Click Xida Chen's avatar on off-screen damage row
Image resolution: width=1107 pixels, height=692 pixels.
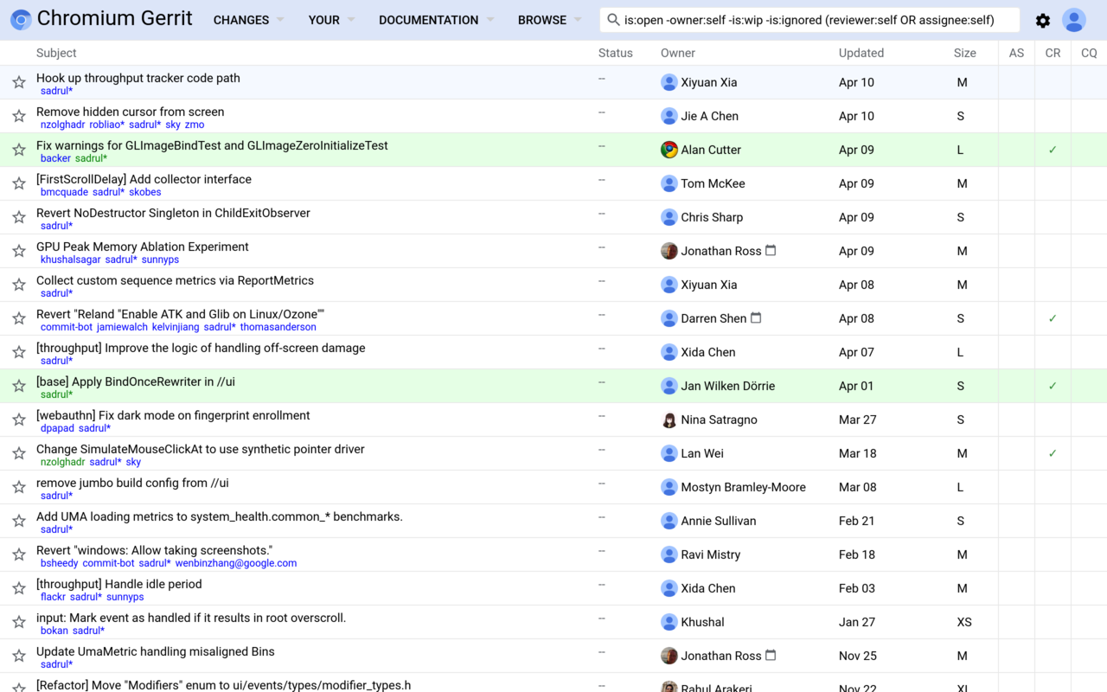[x=669, y=352]
